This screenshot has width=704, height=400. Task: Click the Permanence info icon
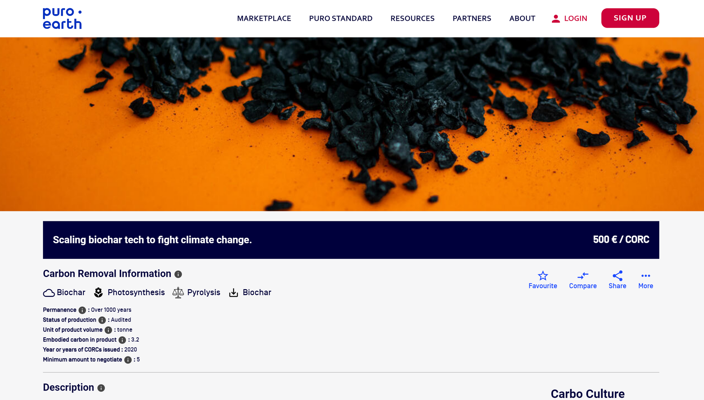[x=82, y=310]
